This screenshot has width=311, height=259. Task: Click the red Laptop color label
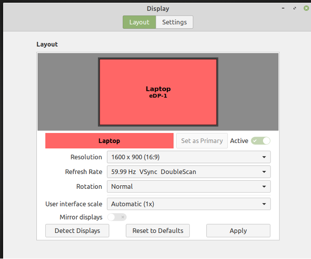(109, 141)
